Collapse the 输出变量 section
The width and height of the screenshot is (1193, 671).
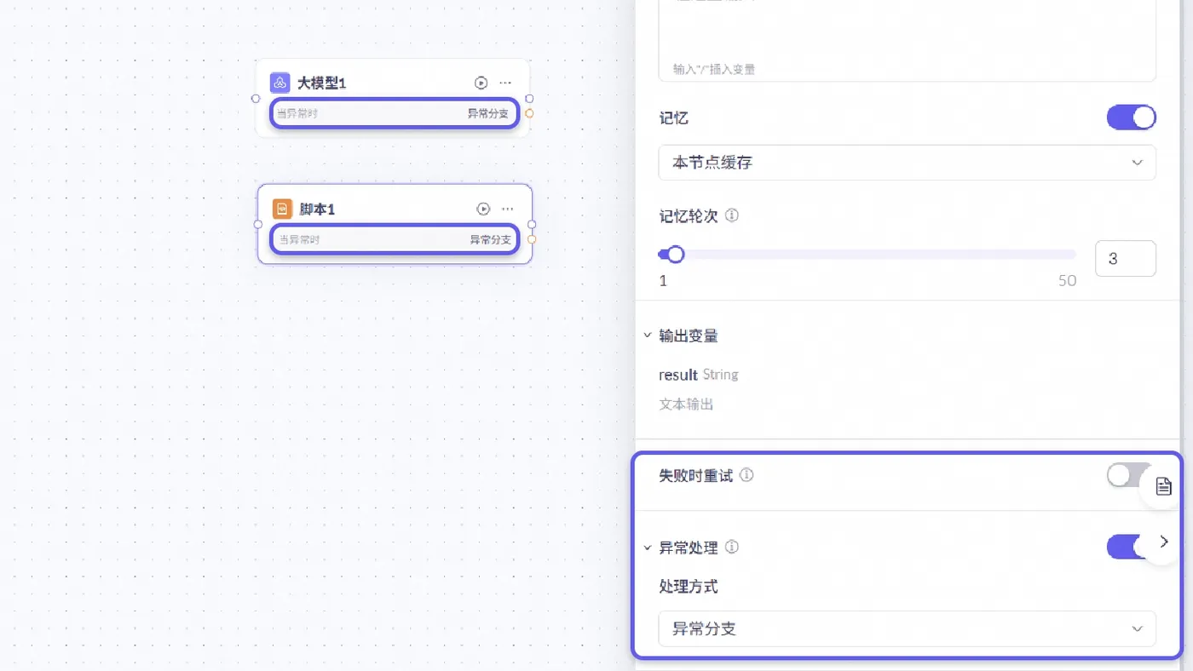coord(648,335)
